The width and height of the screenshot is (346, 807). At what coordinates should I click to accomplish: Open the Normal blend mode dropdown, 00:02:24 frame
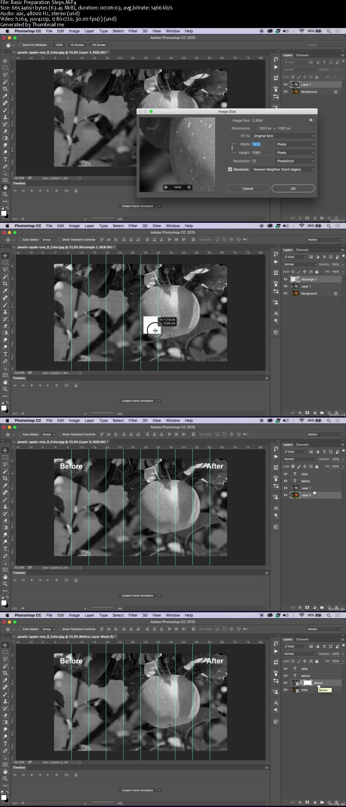click(x=300, y=264)
